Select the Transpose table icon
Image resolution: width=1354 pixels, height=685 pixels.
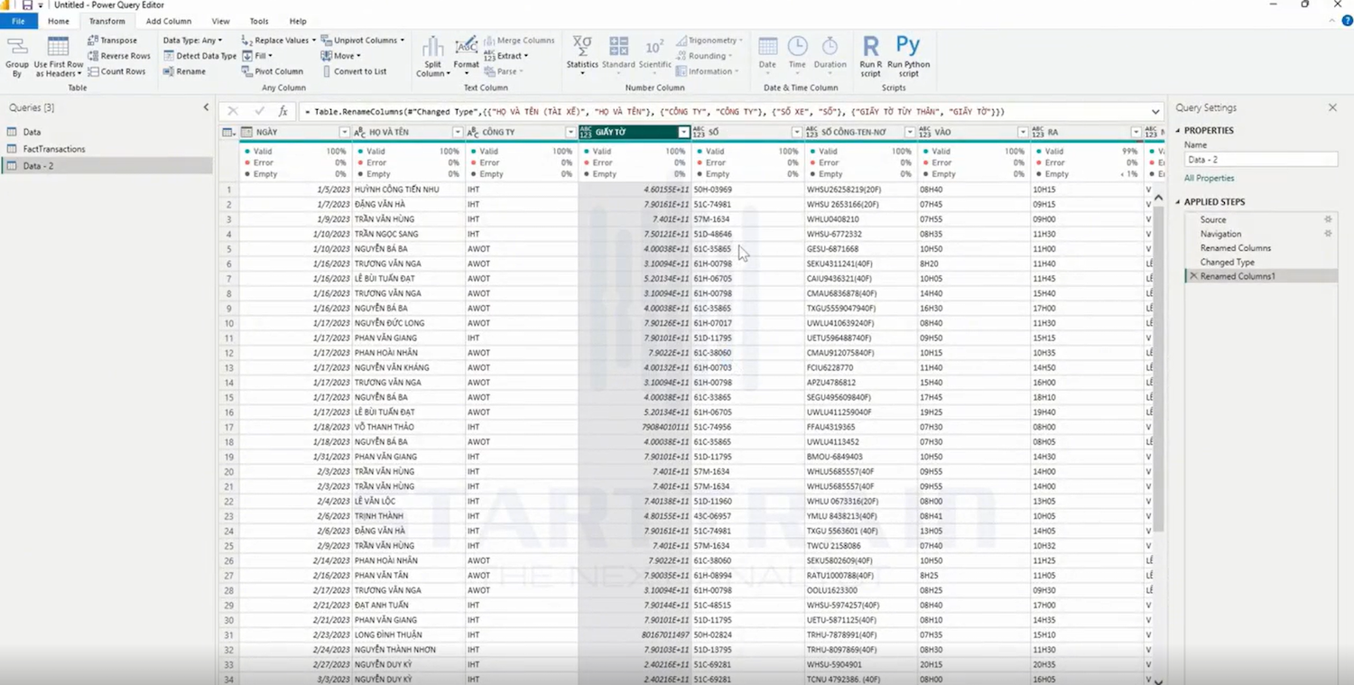(93, 41)
